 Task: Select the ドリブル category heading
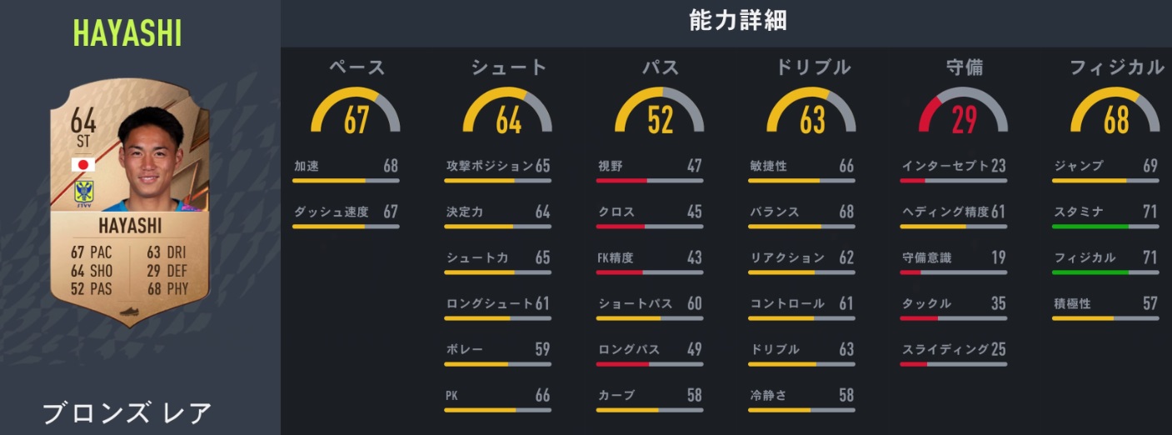(812, 67)
